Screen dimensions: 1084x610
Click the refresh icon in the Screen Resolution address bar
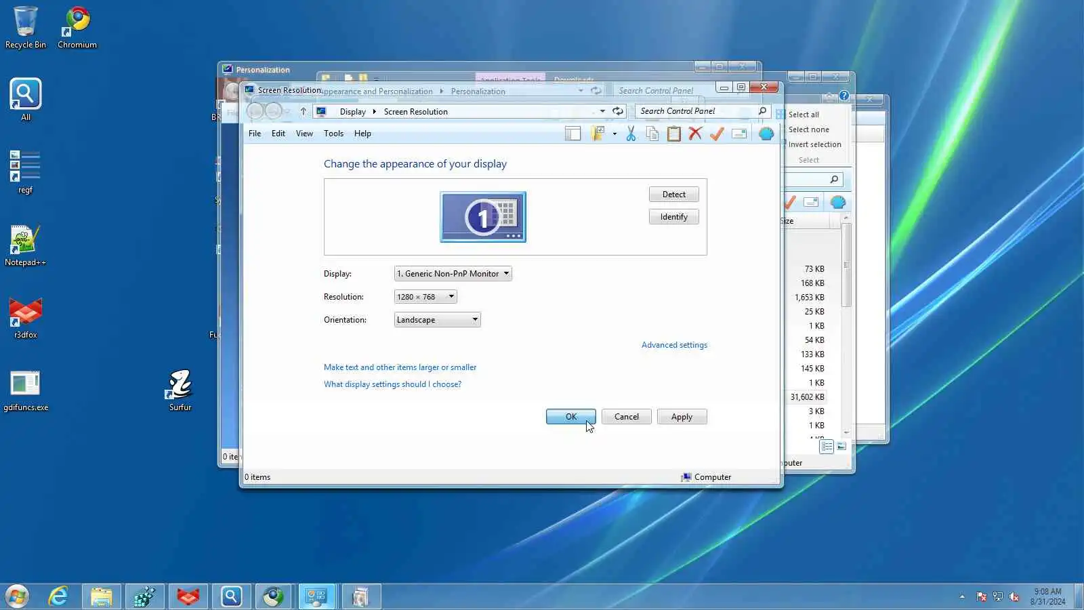point(618,111)
